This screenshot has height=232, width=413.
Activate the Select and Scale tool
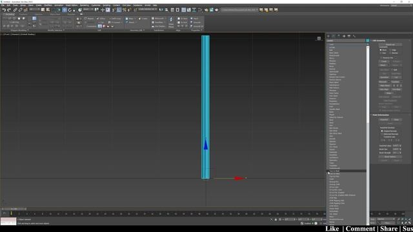(74, 10)
